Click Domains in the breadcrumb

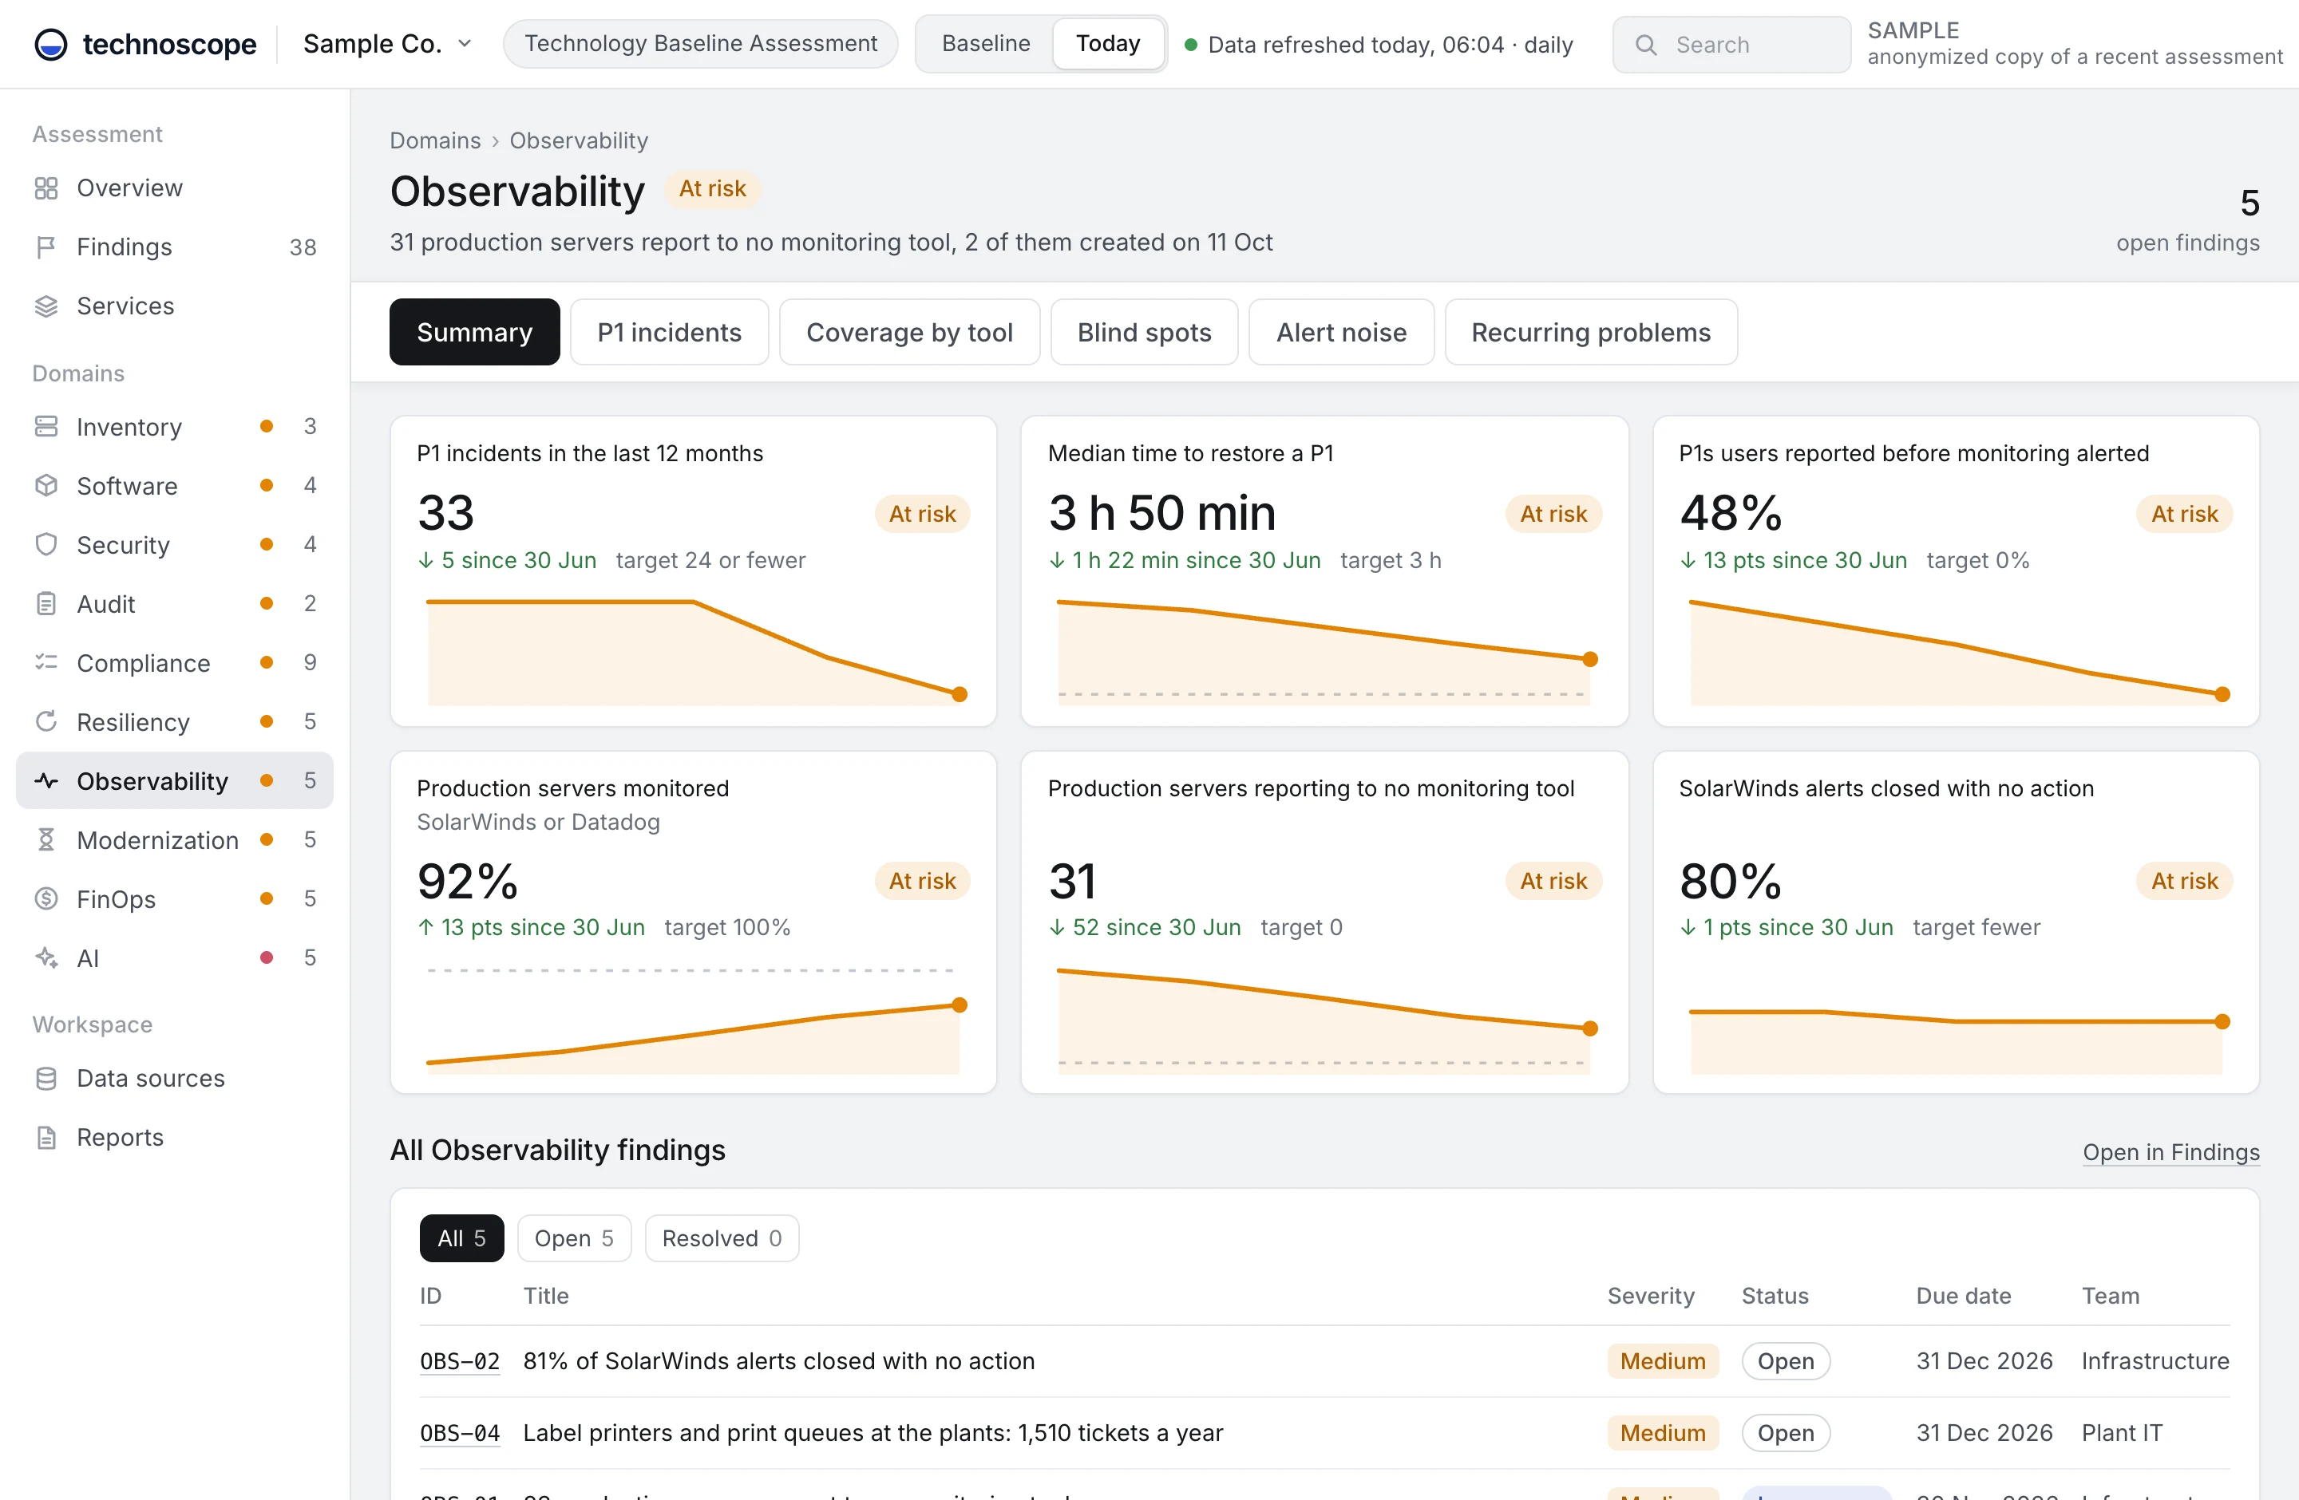point(435,141)
